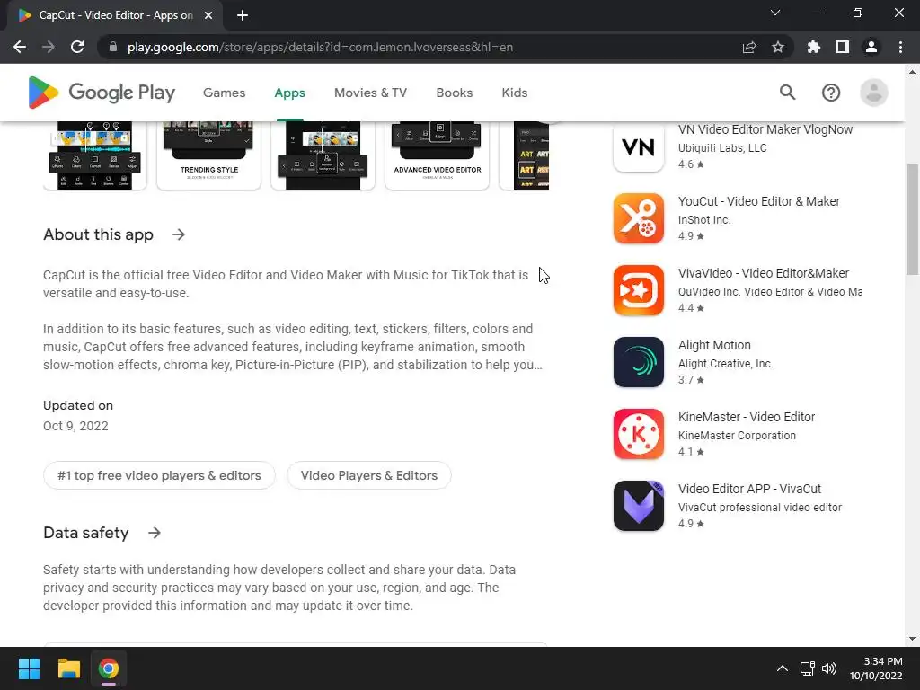Click the page vertical scrollbar thumb
The height and width of the screenshot is (690, 920).
coord(913,219)
